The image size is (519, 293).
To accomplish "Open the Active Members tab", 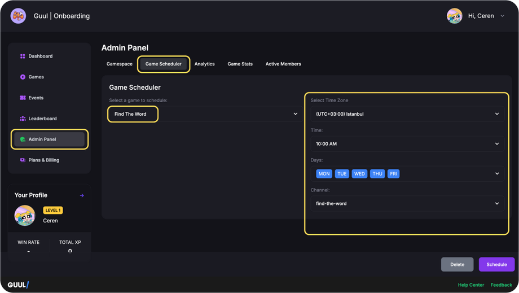I will click(283, 64).
